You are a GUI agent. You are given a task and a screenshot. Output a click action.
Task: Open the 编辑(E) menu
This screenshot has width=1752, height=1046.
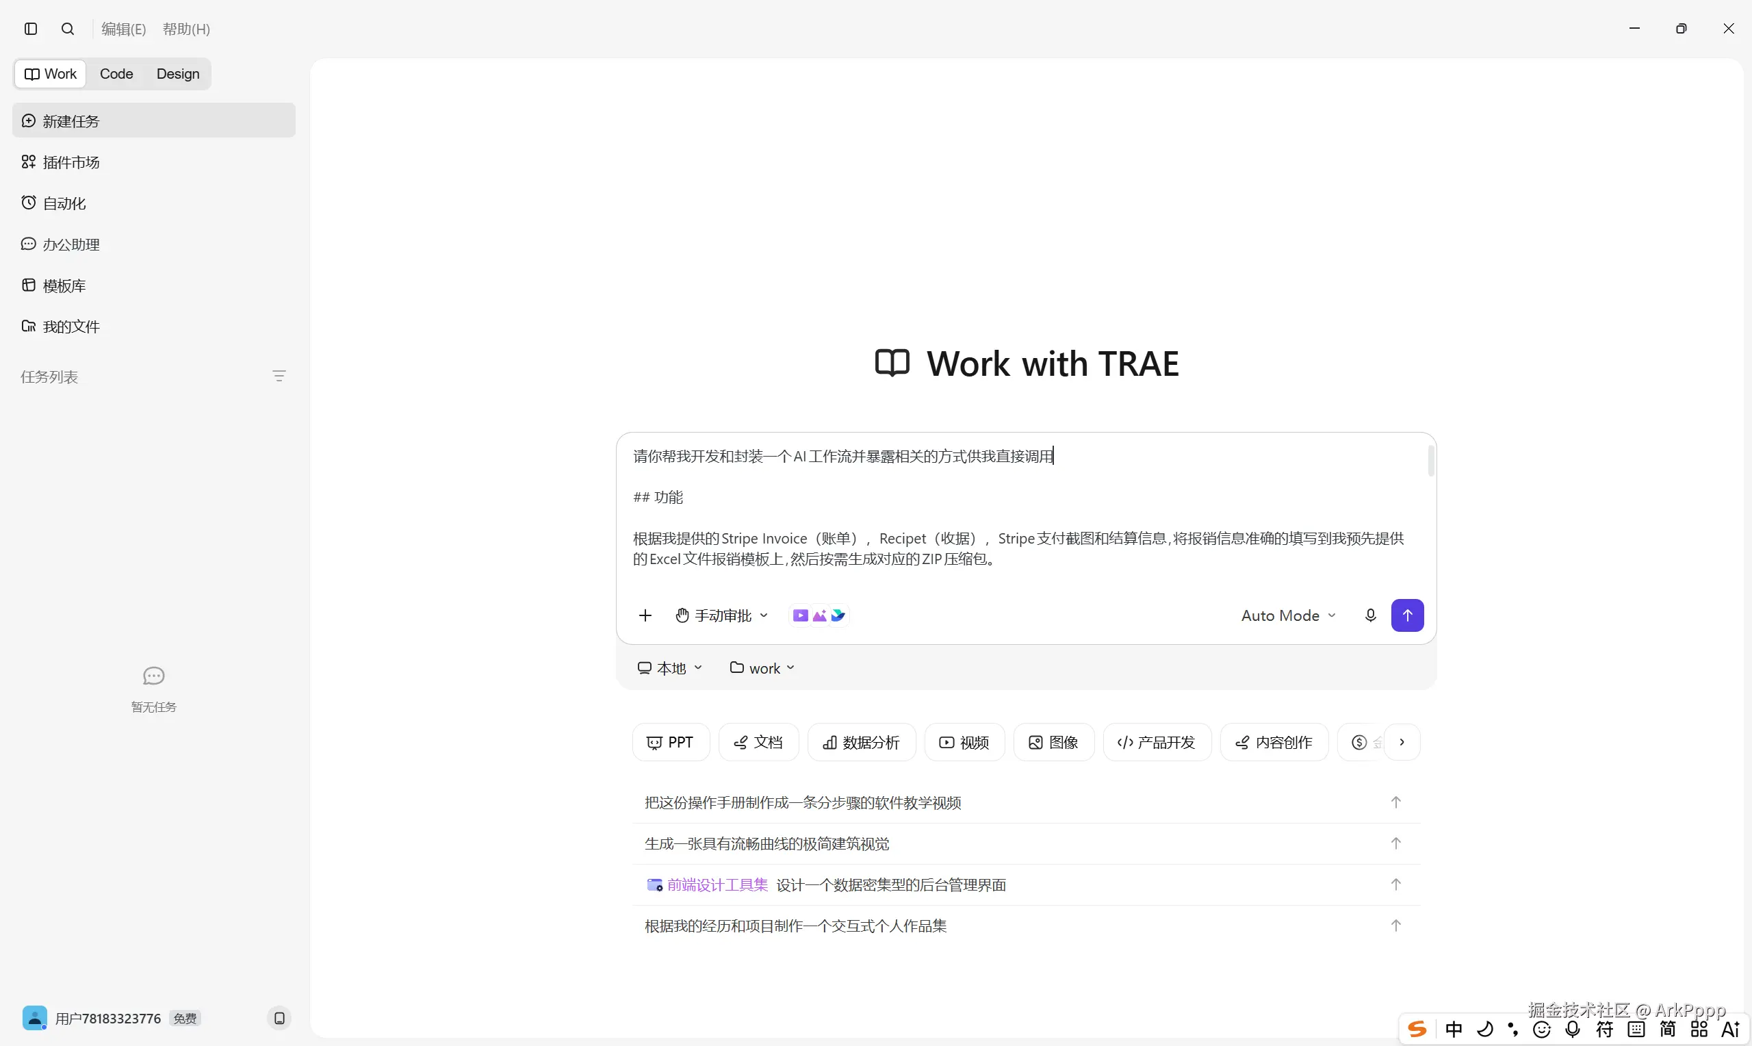click(123, 29)
